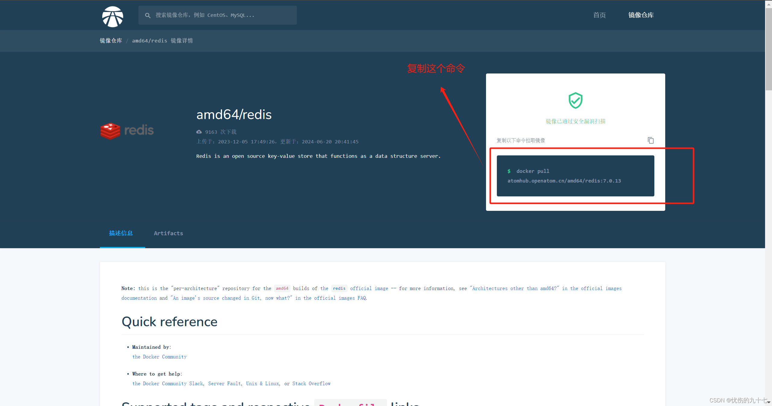This screenshot has width=772, height=406.
Task: Open the official image link
Action: point(369,288)
